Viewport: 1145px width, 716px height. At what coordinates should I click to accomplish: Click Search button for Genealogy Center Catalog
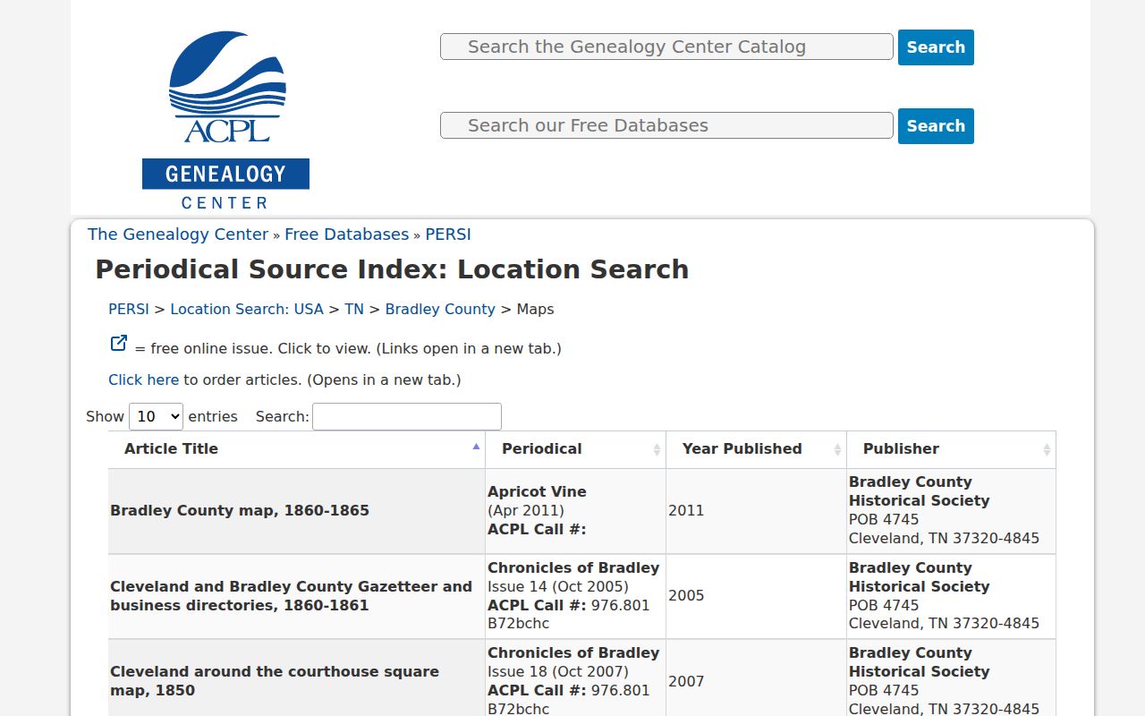coord(936,47)
